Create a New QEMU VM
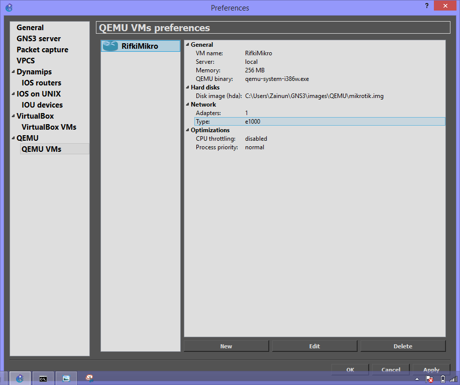The height and width of the screenshot is (385, 460). pos(226,346)
